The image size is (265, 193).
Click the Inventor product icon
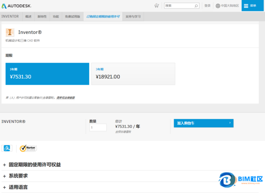click(10, 32)
